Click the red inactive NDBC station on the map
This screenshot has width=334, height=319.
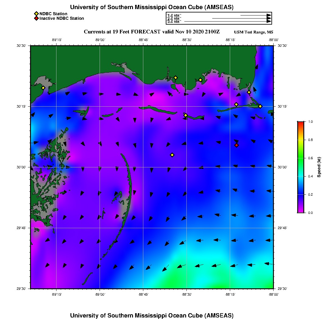[237, 145]
